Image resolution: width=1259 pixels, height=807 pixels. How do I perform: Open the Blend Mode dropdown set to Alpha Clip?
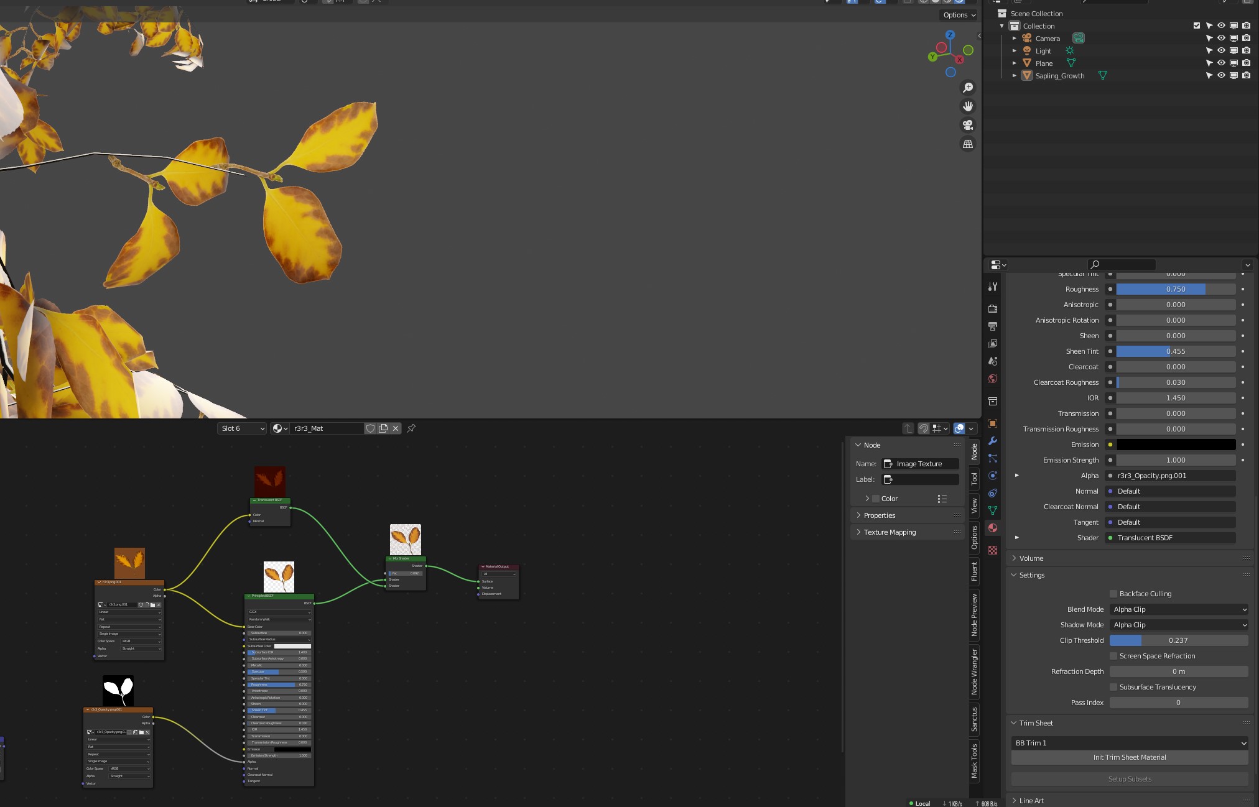[1179, 609]
